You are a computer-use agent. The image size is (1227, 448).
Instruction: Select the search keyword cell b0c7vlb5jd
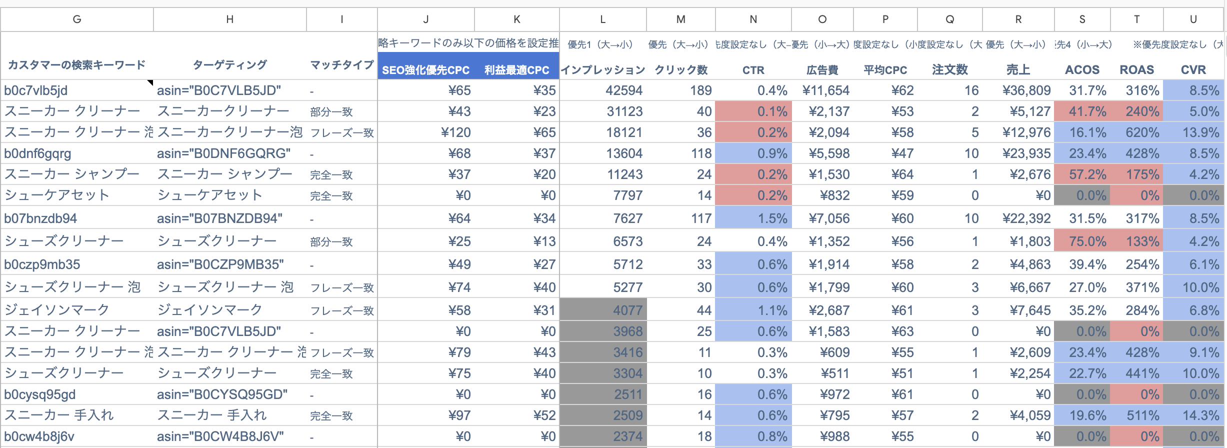77,90
